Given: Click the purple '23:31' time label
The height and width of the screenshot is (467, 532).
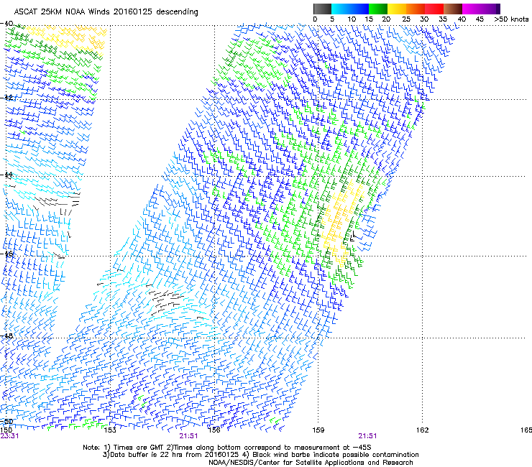Looking at the screenshot, I should [9, 436].
